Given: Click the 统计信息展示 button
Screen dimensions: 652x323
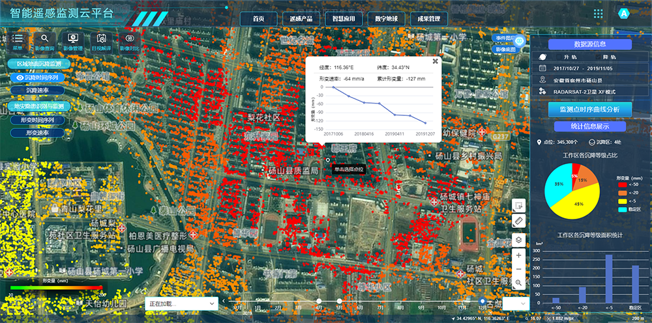Looking at the screenshot, I should pos(590,126).
